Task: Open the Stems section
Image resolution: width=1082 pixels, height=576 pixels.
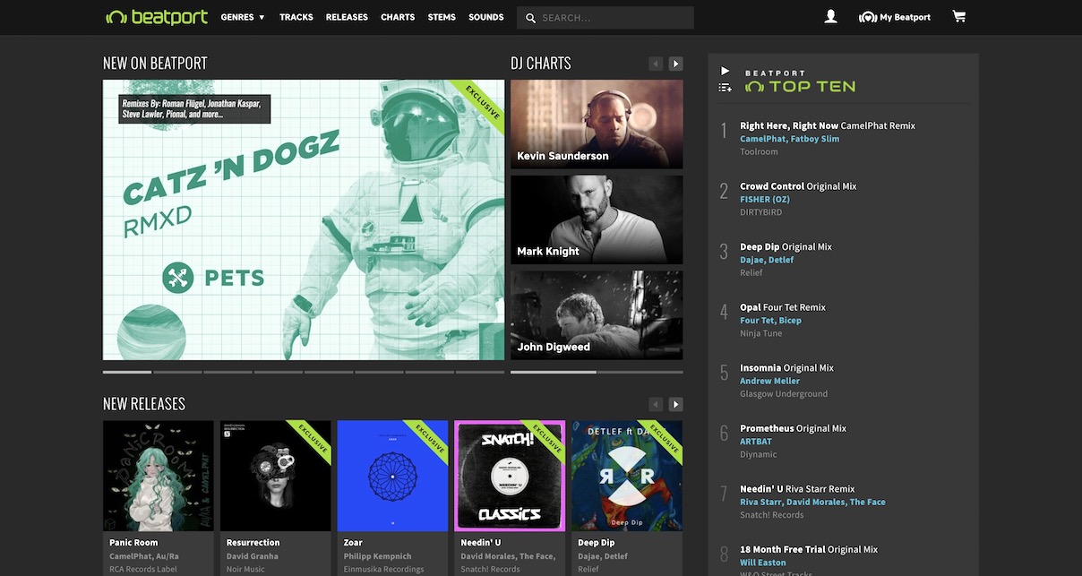Action: (441, 16)
